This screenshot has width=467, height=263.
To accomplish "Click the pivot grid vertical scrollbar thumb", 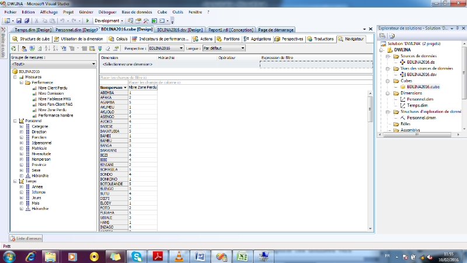I will (x=370, y=109).
